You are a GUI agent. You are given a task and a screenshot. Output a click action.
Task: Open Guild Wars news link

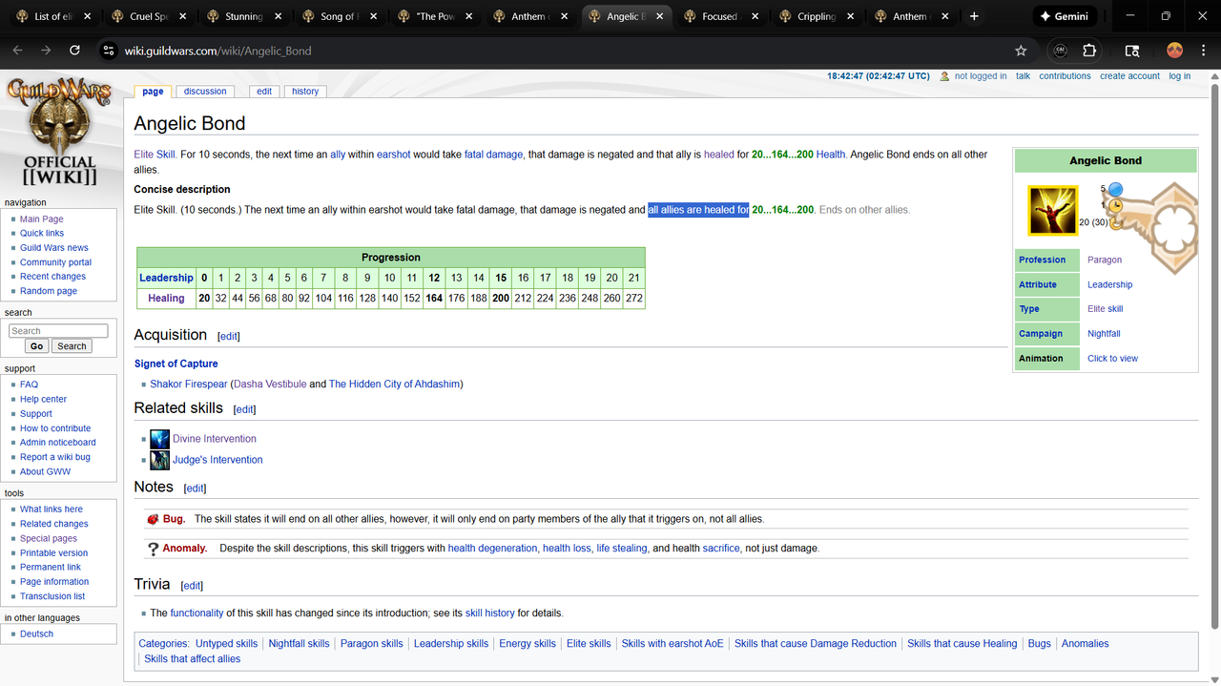[54, 247]
